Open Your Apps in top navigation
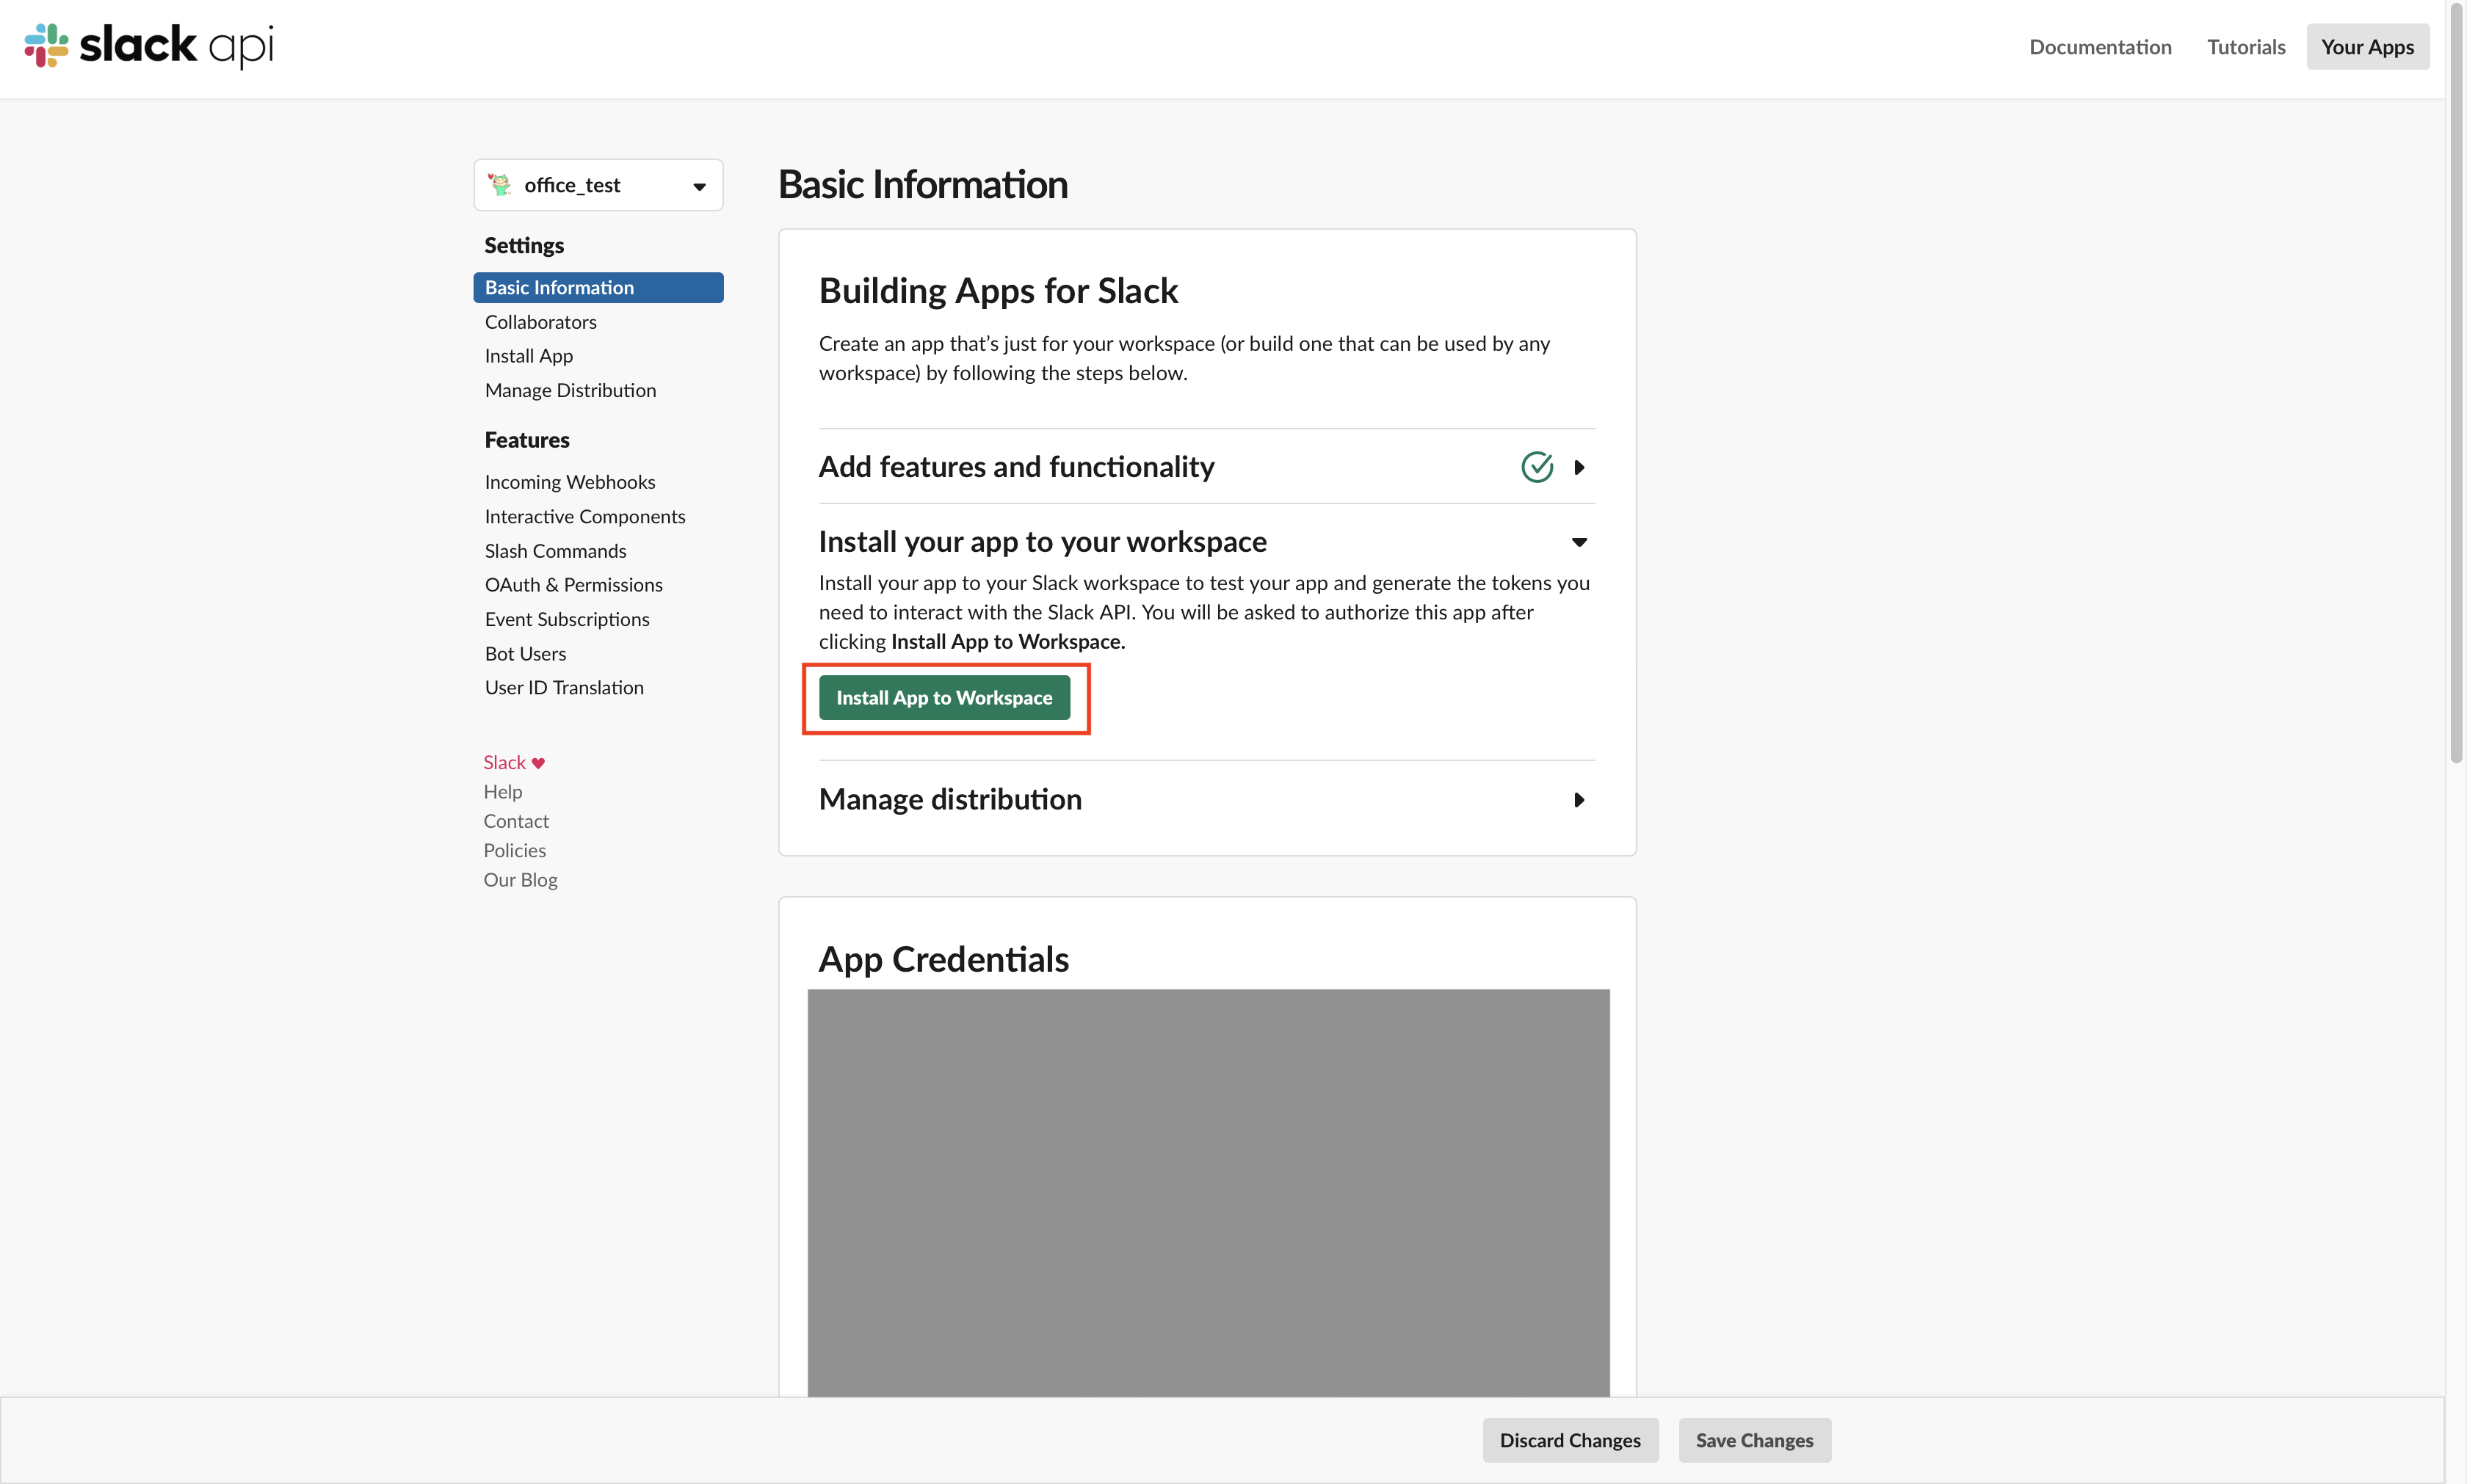The width and height of the screenshot is (2467, 1484). coord(2367,47)
